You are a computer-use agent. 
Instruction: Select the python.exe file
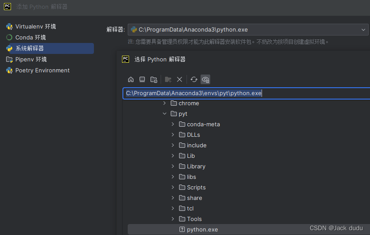[x=249, y=229]
